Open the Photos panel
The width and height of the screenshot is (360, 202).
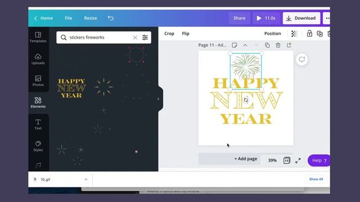[x=38, y=81]
